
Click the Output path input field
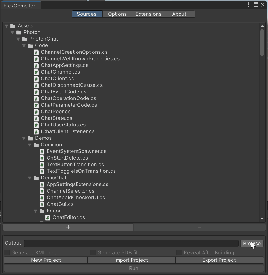pos(131,243)
